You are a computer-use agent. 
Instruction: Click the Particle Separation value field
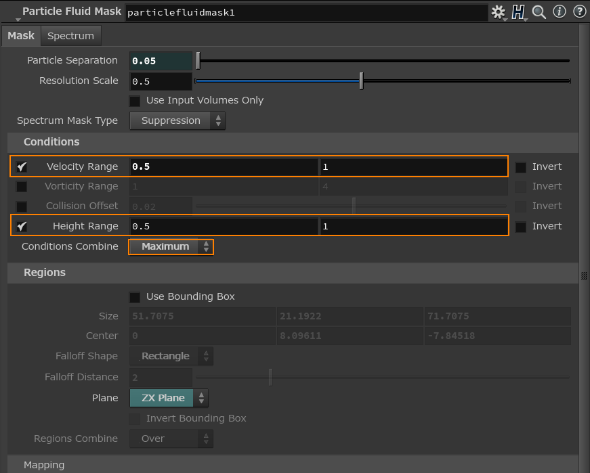tap(161, 61)
